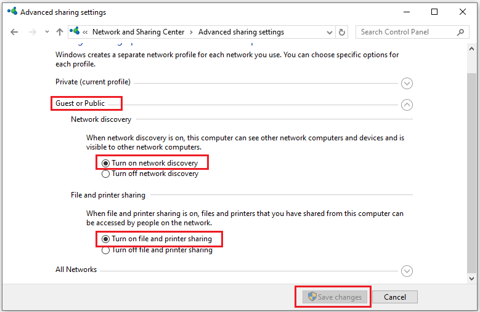Click the Save changes button
Image resolution: width=480 pixels, height=312 pixels.
click(334, 297)
